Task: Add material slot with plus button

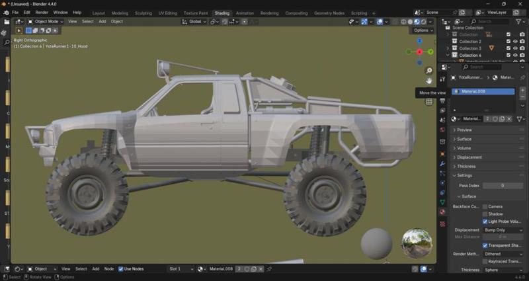Action: point(522,91)
